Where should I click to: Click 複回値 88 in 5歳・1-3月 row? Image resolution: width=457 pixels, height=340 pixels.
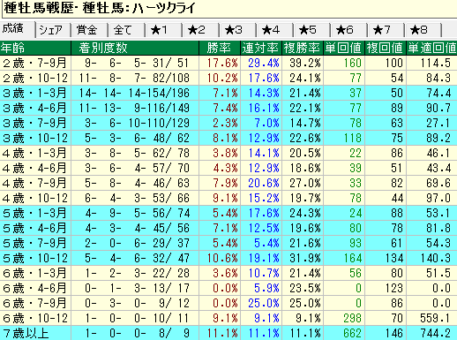[x=386, y=213]
